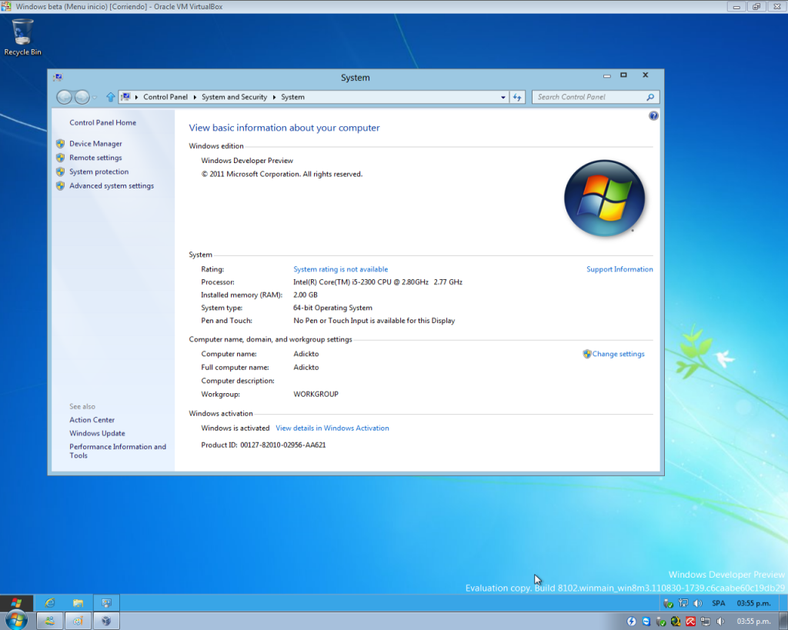Go to Control Panel Home
This screenshot has width=788, height=630.
pyautogui.click(x=102, y=122)
